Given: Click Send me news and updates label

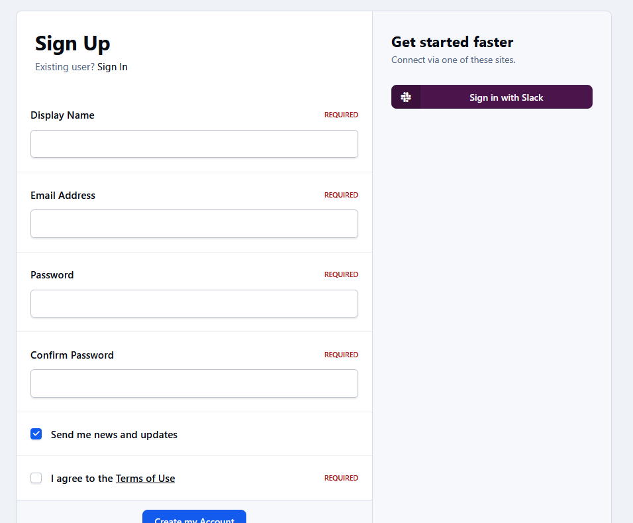Looking at the screenshot, I should tap(115, 434).
